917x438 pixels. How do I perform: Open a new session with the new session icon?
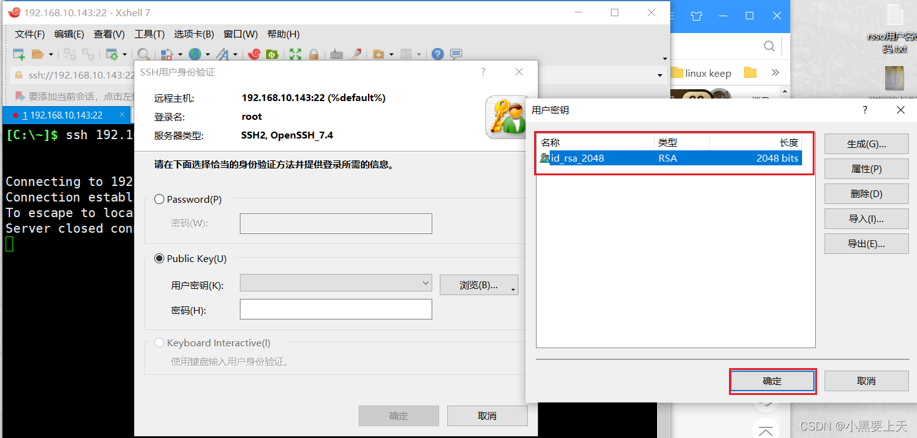click(x=19, y=54)
